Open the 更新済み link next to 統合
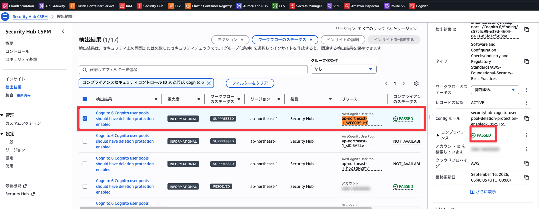 coord(24,95)
